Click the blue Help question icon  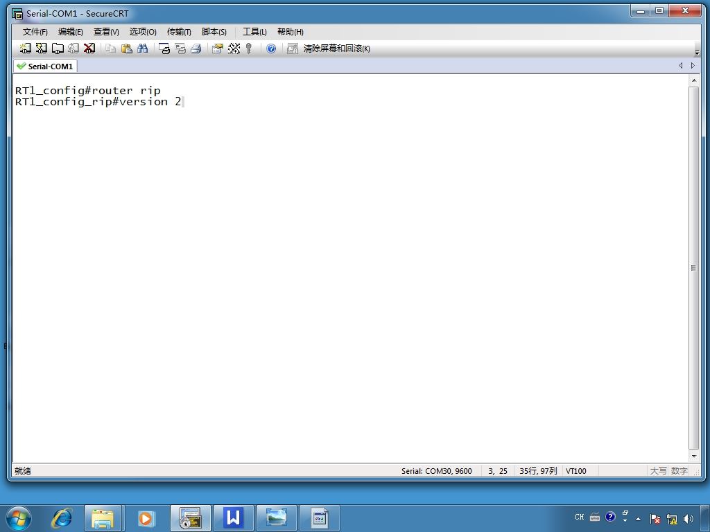(271, 48)
